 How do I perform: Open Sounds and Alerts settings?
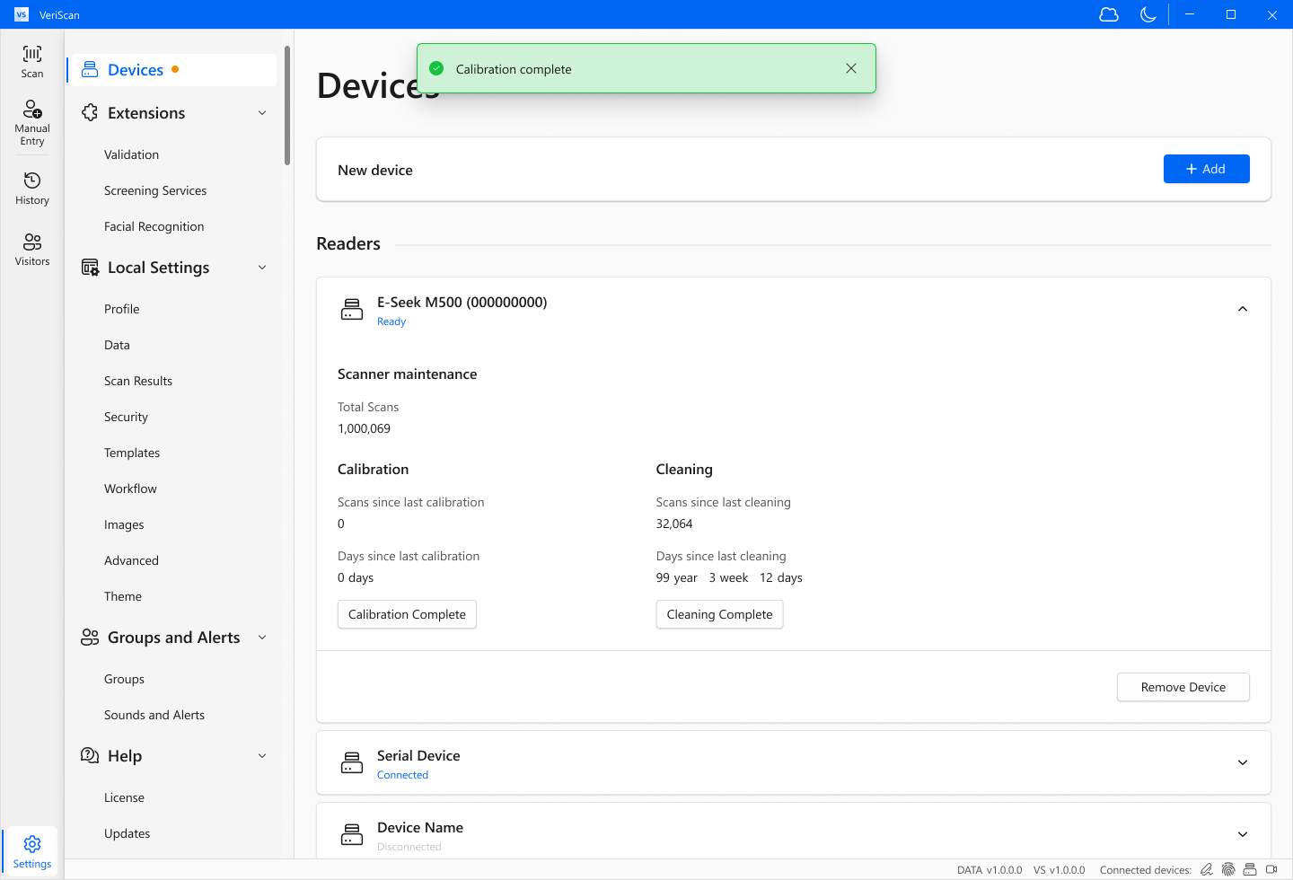pyautogui.click(x=154, y=715)
